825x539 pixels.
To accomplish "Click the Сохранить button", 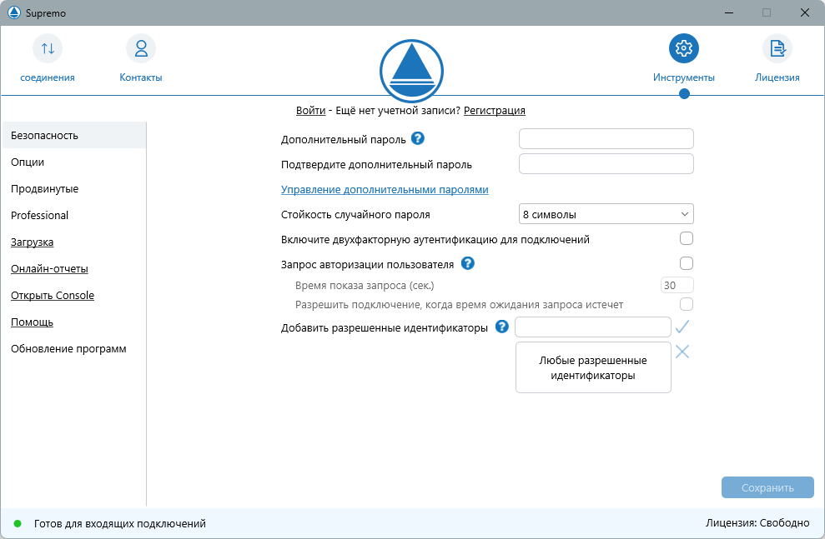I will 767,487.
